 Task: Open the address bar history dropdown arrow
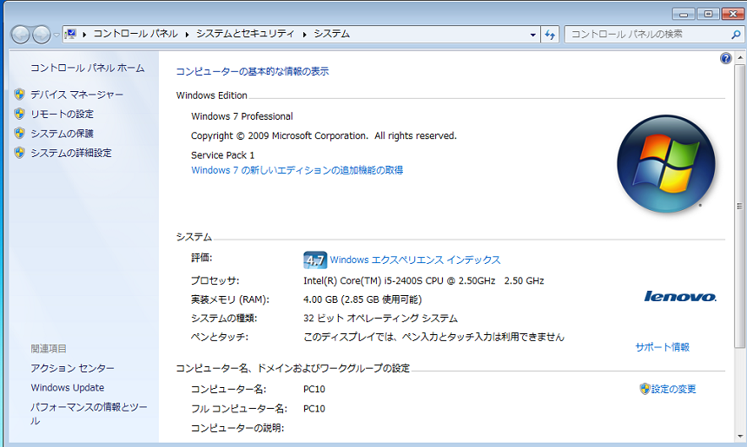click(533, 35)
